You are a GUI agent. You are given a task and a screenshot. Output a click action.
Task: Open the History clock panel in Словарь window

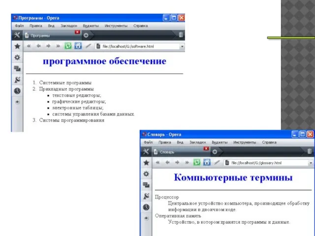pos(146,207)
